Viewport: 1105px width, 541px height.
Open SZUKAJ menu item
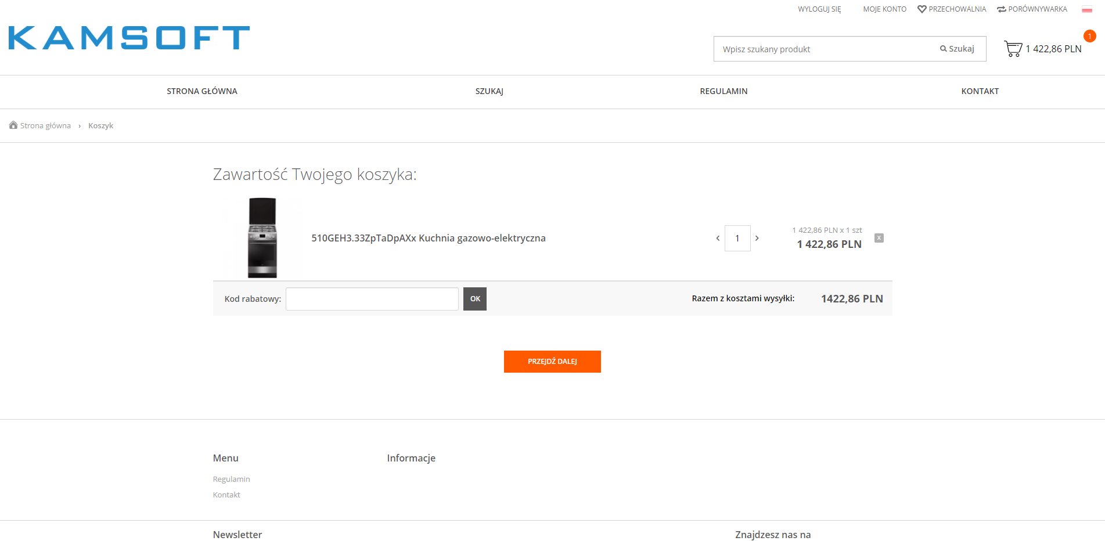[x=489, y=91]
